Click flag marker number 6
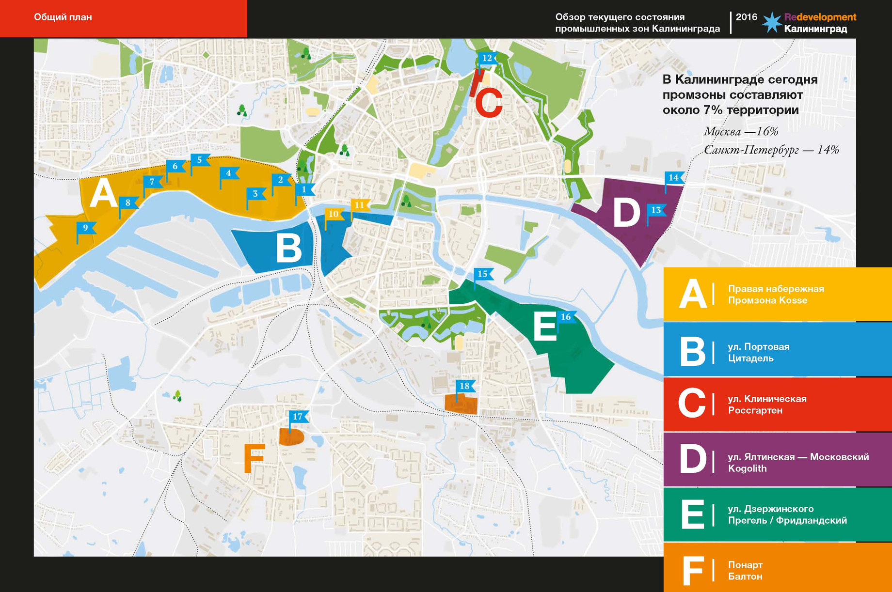 point(175,166)
